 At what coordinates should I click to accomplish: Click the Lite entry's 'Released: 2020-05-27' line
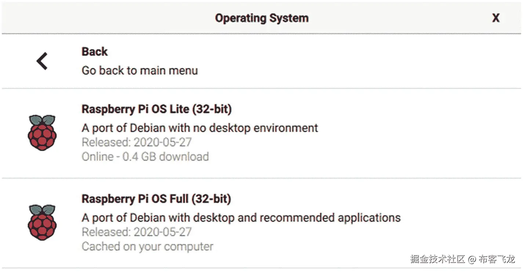137,142
